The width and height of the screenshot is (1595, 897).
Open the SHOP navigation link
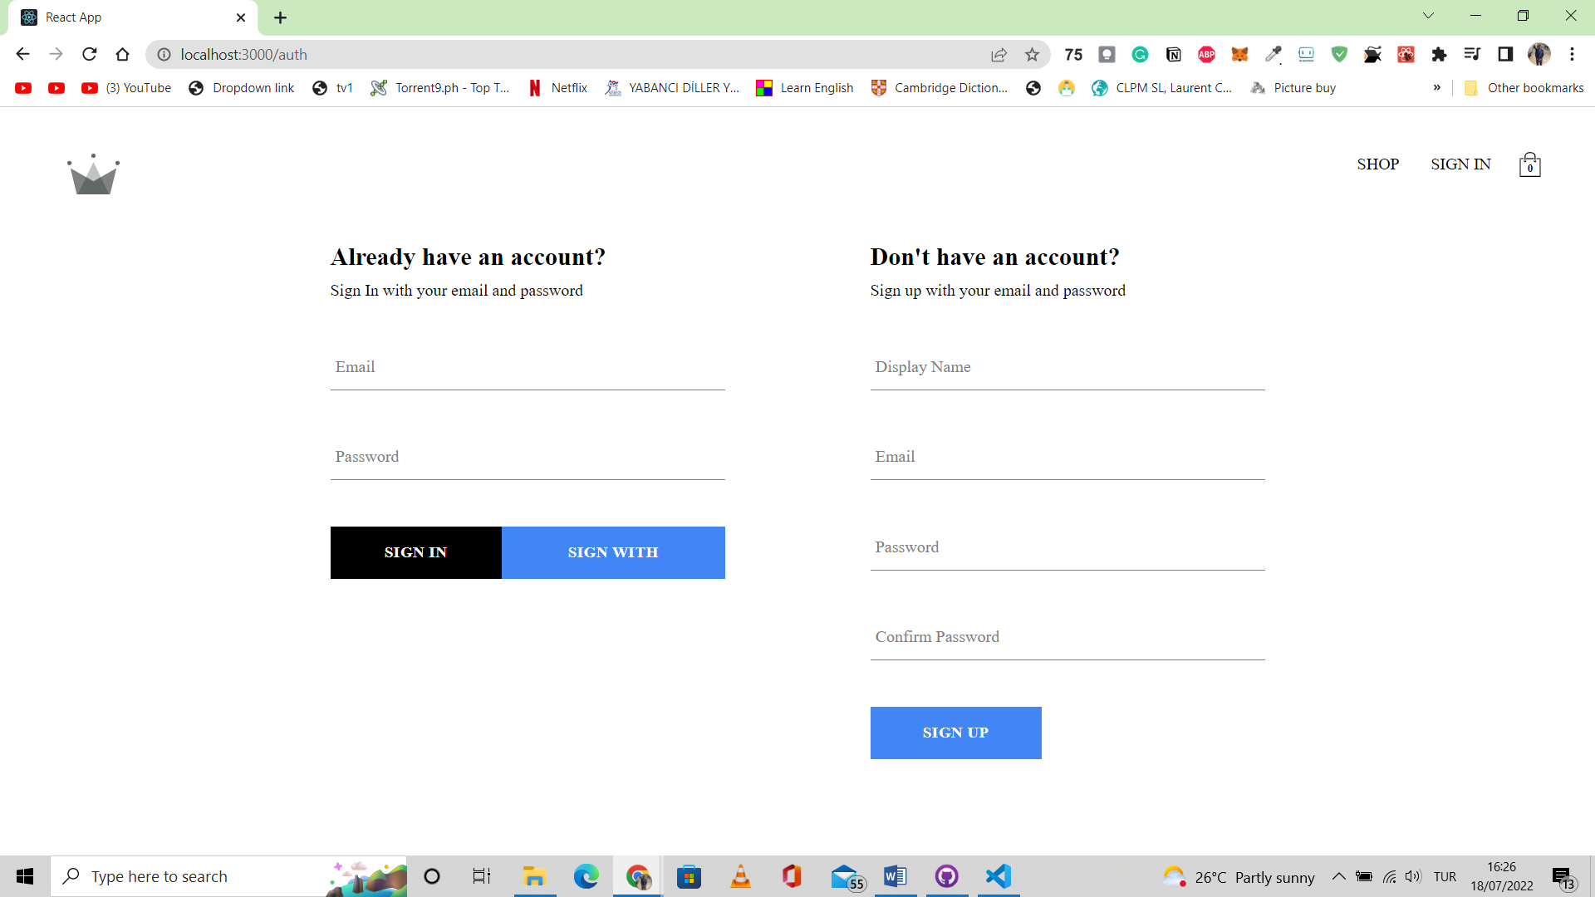1377,164
